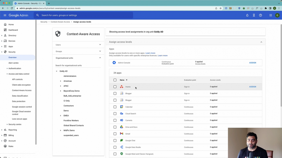Open the help question mark icon
The width and height of the screenshot is (282, 158).
[260, 15]
